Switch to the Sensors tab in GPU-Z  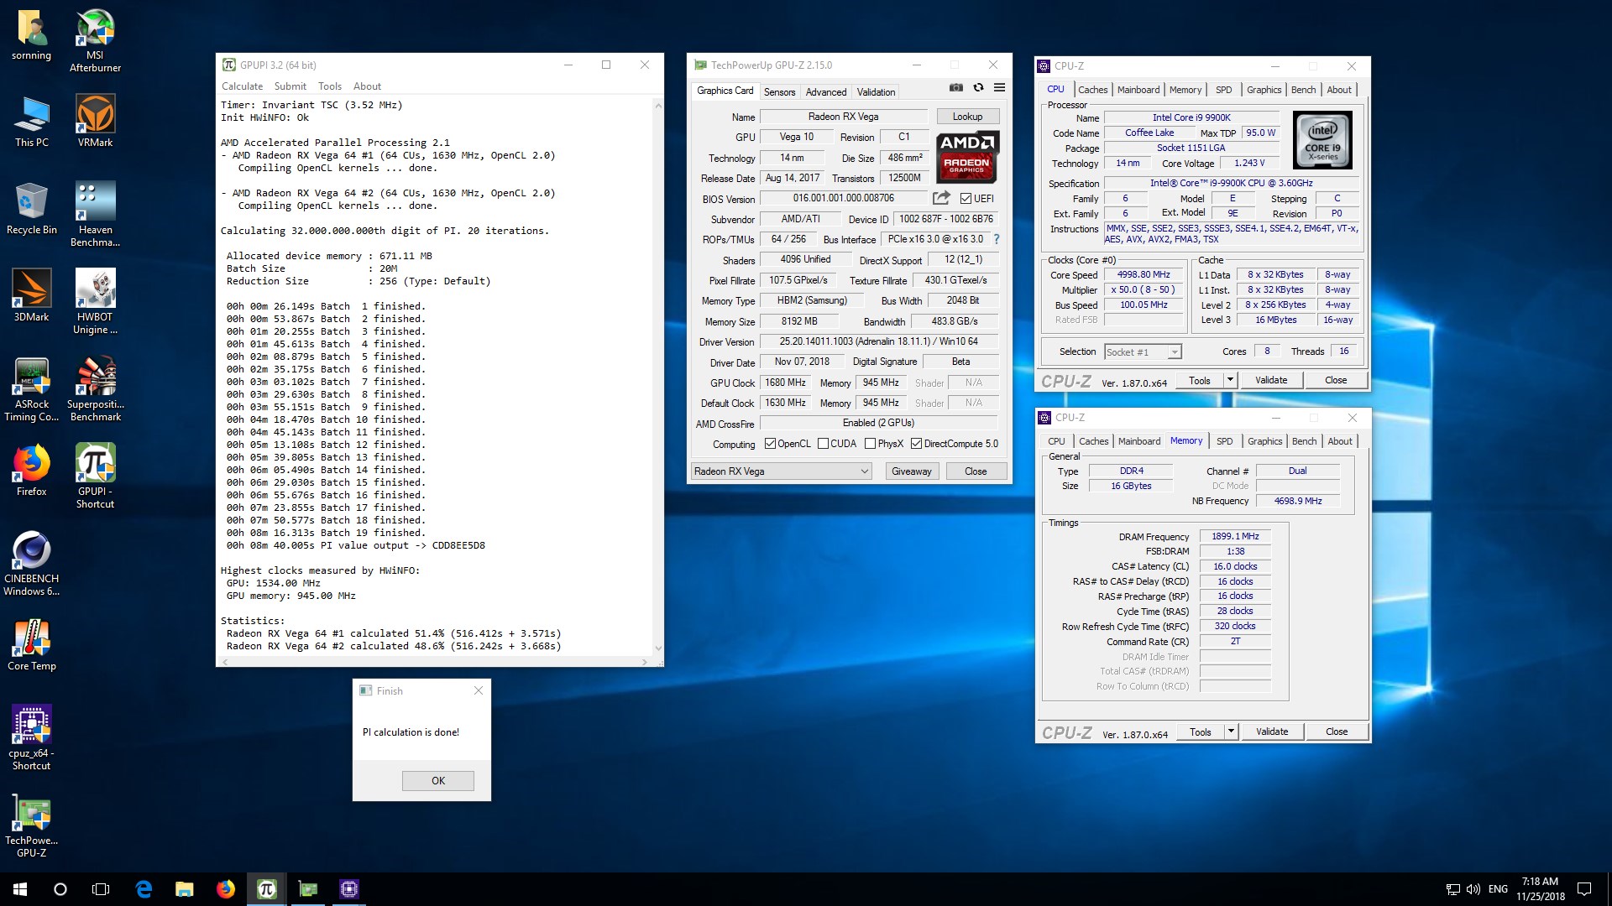pos(779,92)
